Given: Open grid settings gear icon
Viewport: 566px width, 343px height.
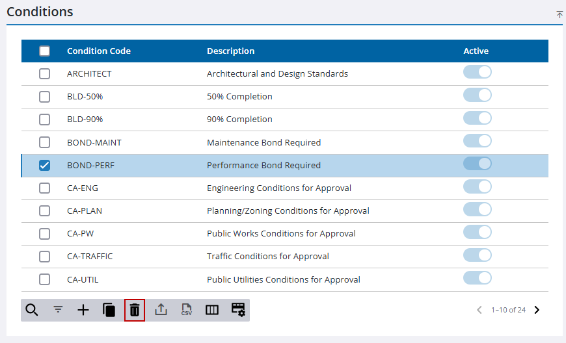Looking at the screenshot, I should click(238, 310).
